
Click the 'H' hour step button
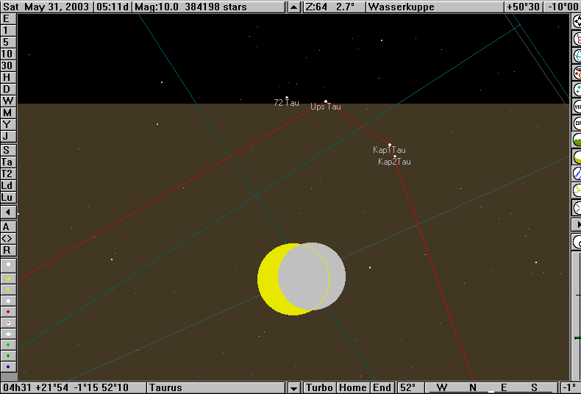[7, 77]
